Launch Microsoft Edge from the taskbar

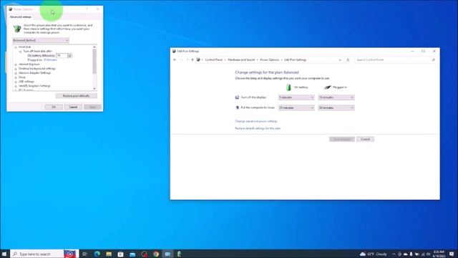pos(97,254)
